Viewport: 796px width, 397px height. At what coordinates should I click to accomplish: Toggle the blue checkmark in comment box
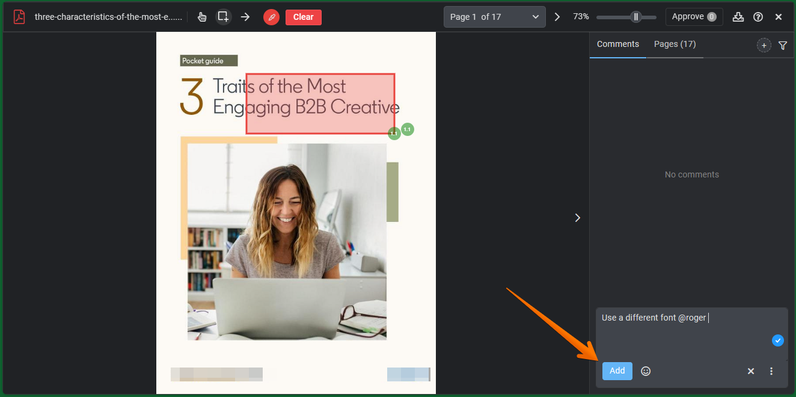pos(777,340)
